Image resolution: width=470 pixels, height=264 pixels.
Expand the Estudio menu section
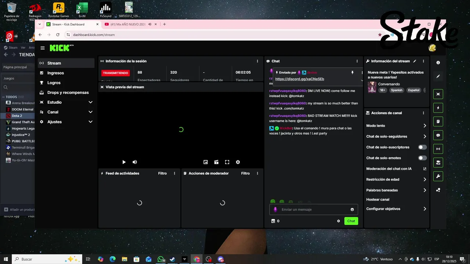tap(66, 102)
